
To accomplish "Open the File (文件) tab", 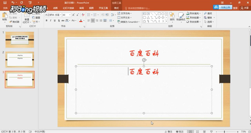I will 5,8.
